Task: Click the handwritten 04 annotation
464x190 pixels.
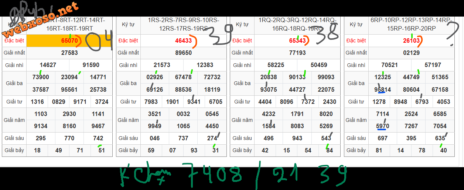Action: point(99,41)
